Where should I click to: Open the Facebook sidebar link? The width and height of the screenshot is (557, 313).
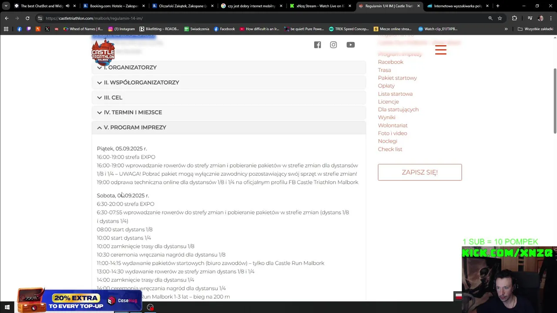click(x=390, y=62)
